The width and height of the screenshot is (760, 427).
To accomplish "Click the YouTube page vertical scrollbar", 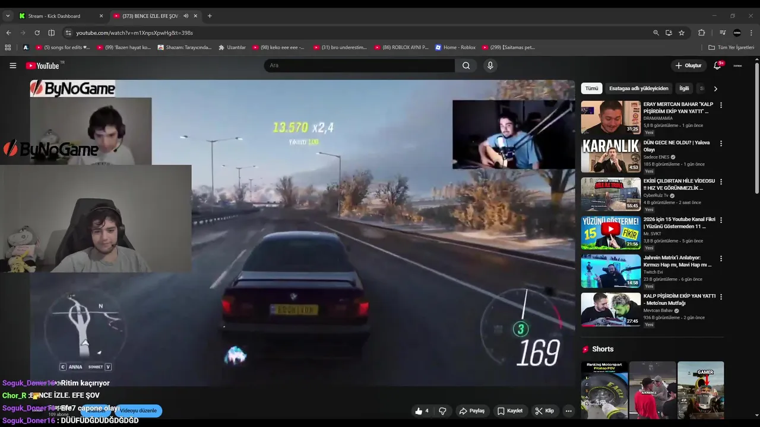I will point(756,128).
